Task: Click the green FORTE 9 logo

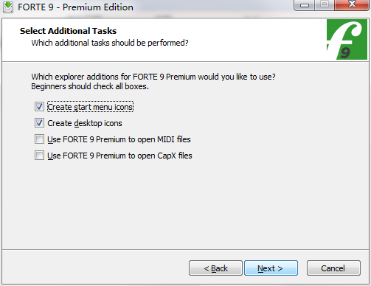Action: (347, 40)
